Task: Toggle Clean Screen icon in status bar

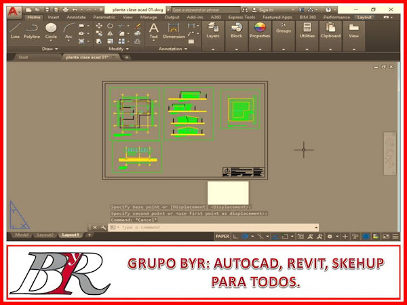Action: tap(386, 237)
